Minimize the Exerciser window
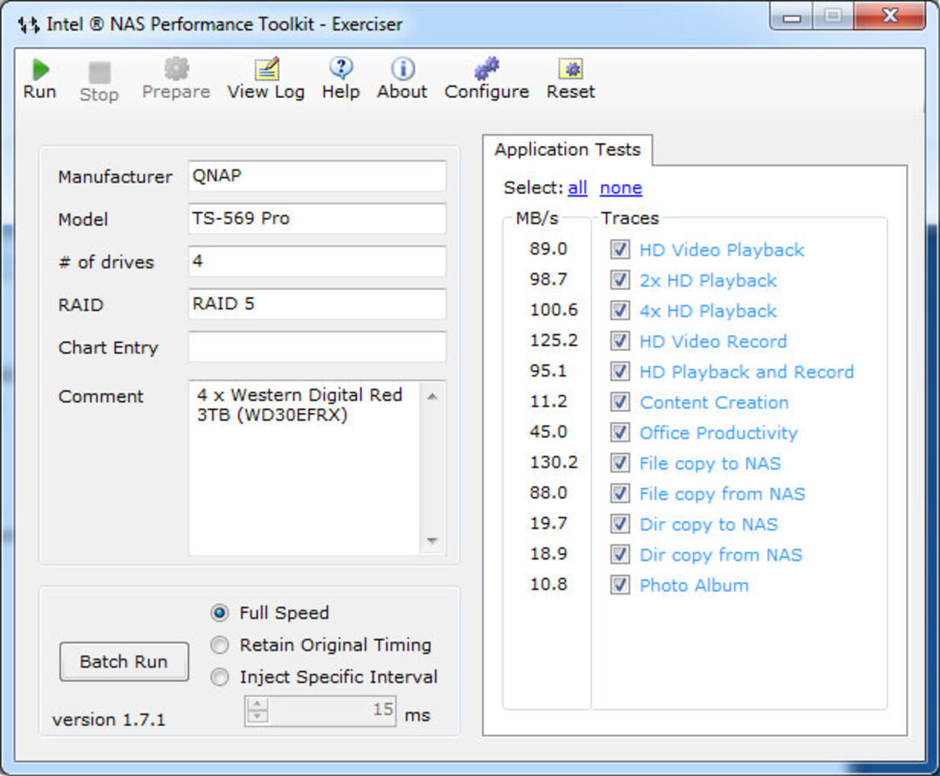940x776 pixels. tap(791, 16)
